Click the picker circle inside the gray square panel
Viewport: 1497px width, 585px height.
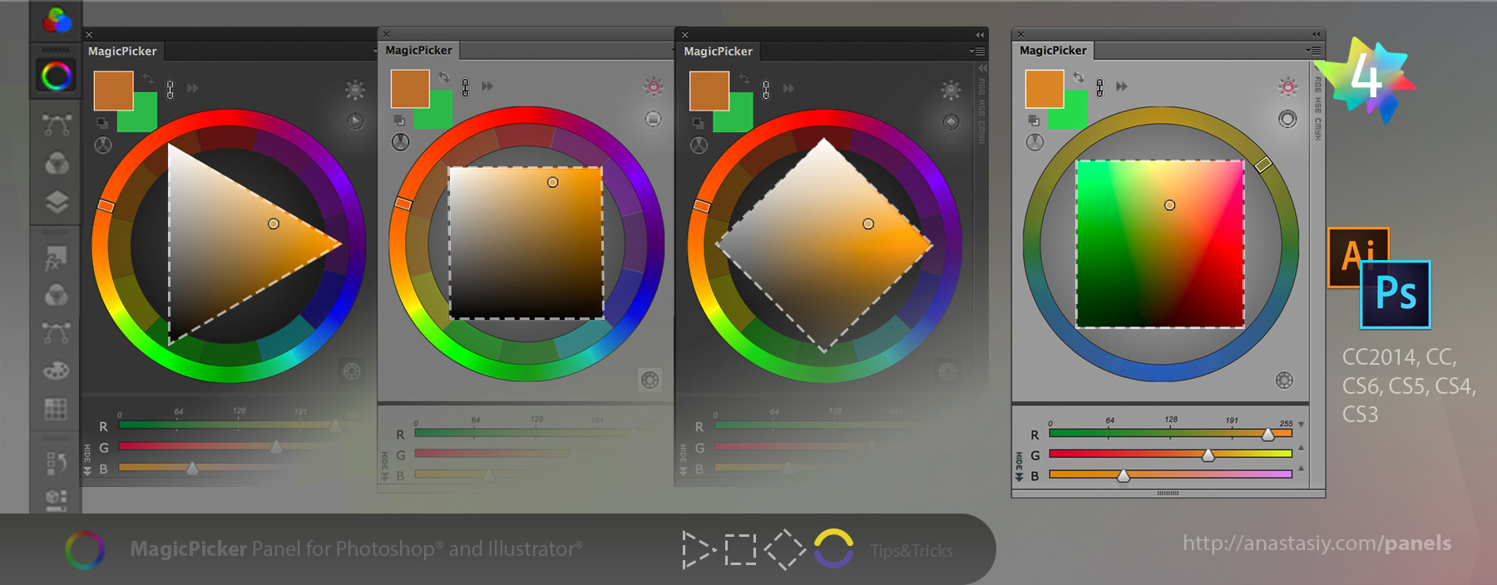click(x=553, y=182)
